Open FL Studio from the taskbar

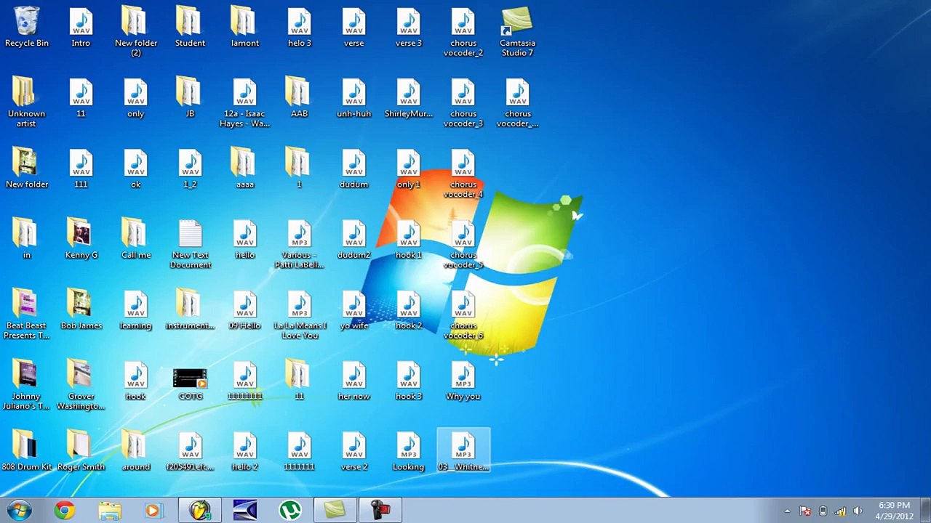(199, 511)
